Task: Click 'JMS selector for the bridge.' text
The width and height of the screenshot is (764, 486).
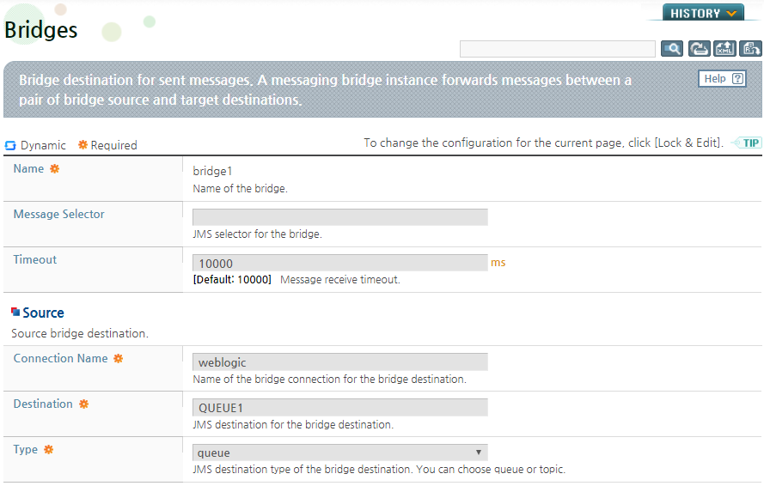Action: pos(257,234)
